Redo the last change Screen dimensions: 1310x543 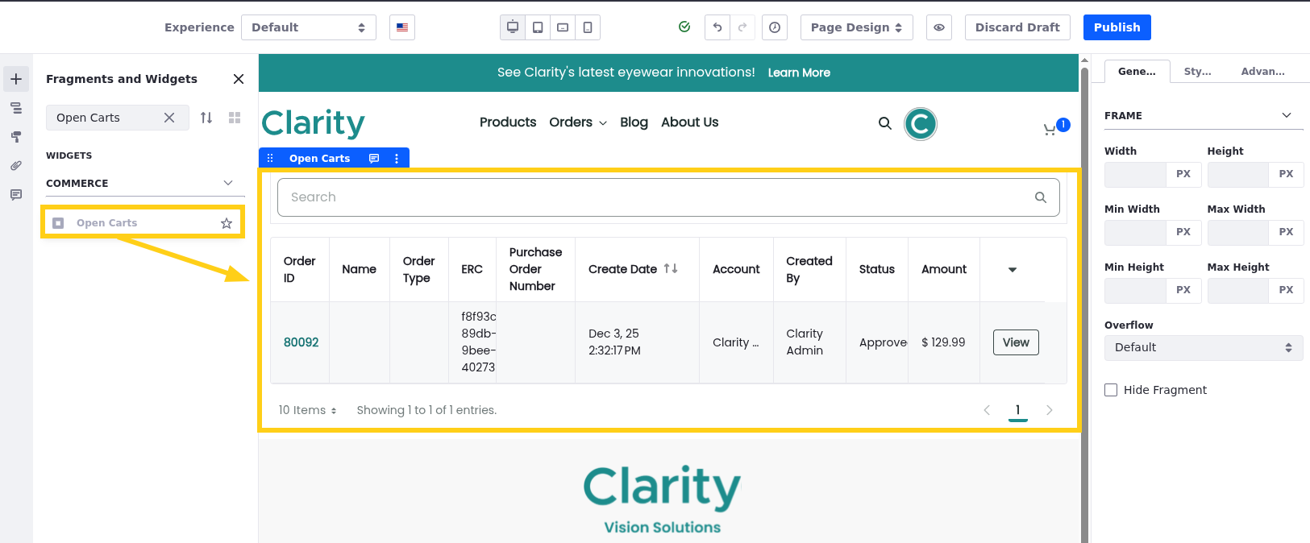[742, 27]
